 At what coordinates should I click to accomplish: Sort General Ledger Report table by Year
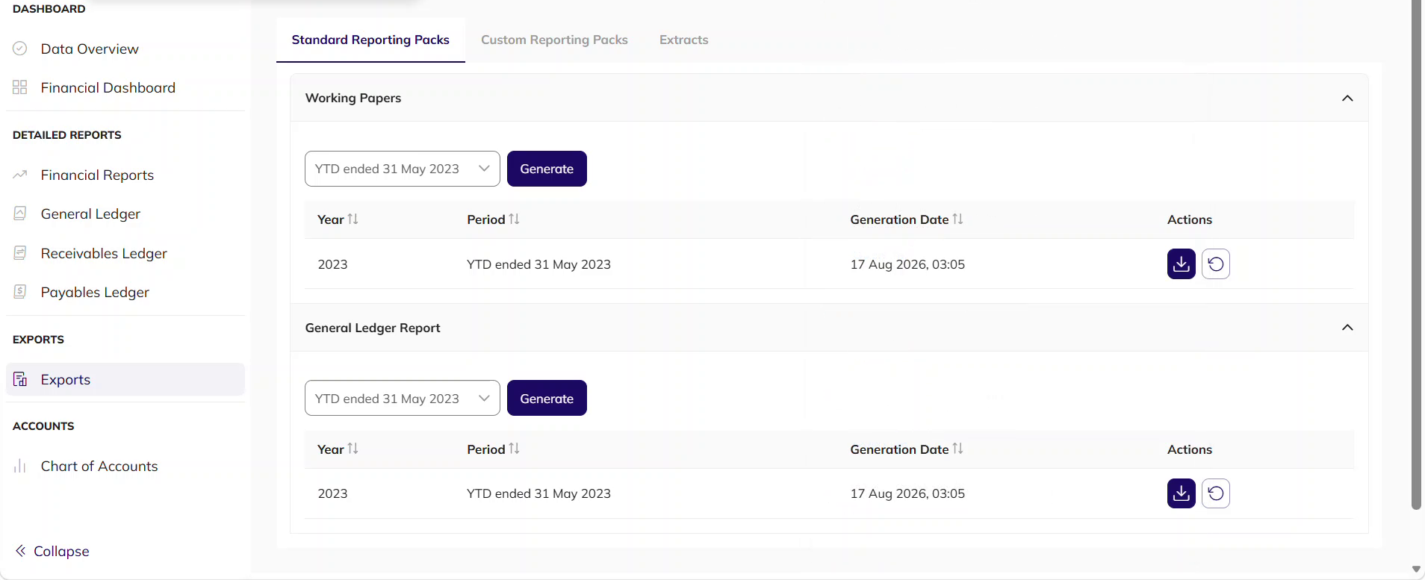coord(353,449)
